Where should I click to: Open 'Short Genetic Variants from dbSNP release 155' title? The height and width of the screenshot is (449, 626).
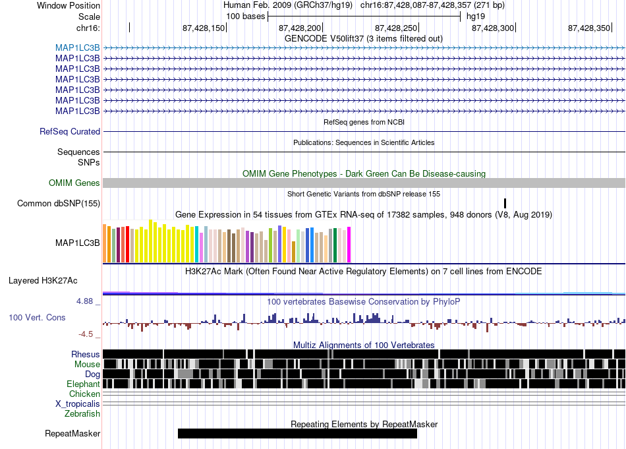[364, 194]
